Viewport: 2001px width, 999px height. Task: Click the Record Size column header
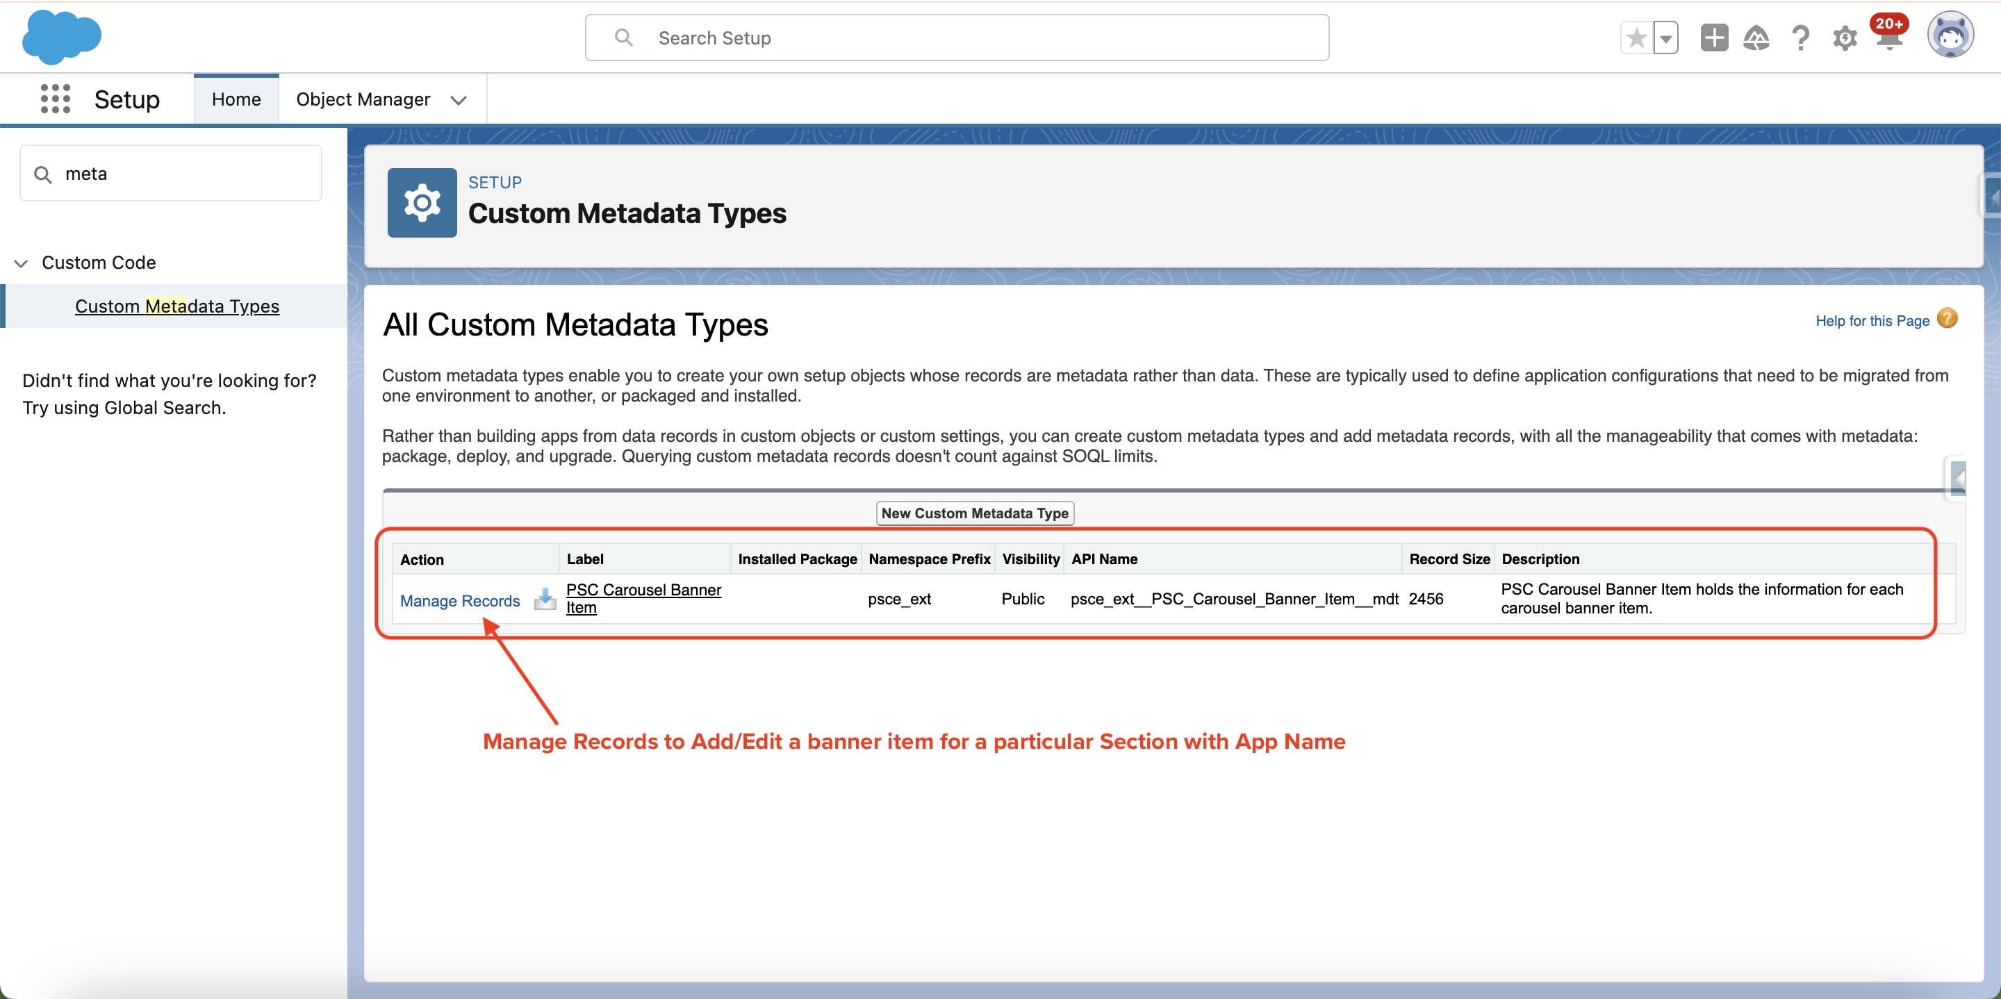1449,559
